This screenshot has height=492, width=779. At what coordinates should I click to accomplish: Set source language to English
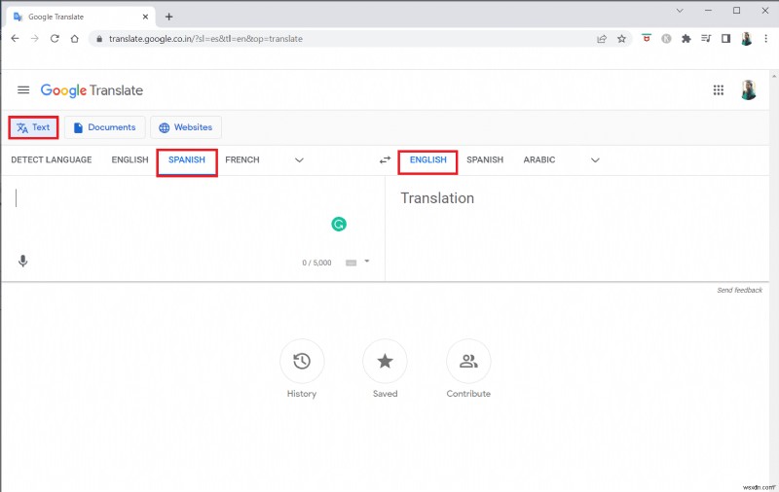(x=130, y=159)
